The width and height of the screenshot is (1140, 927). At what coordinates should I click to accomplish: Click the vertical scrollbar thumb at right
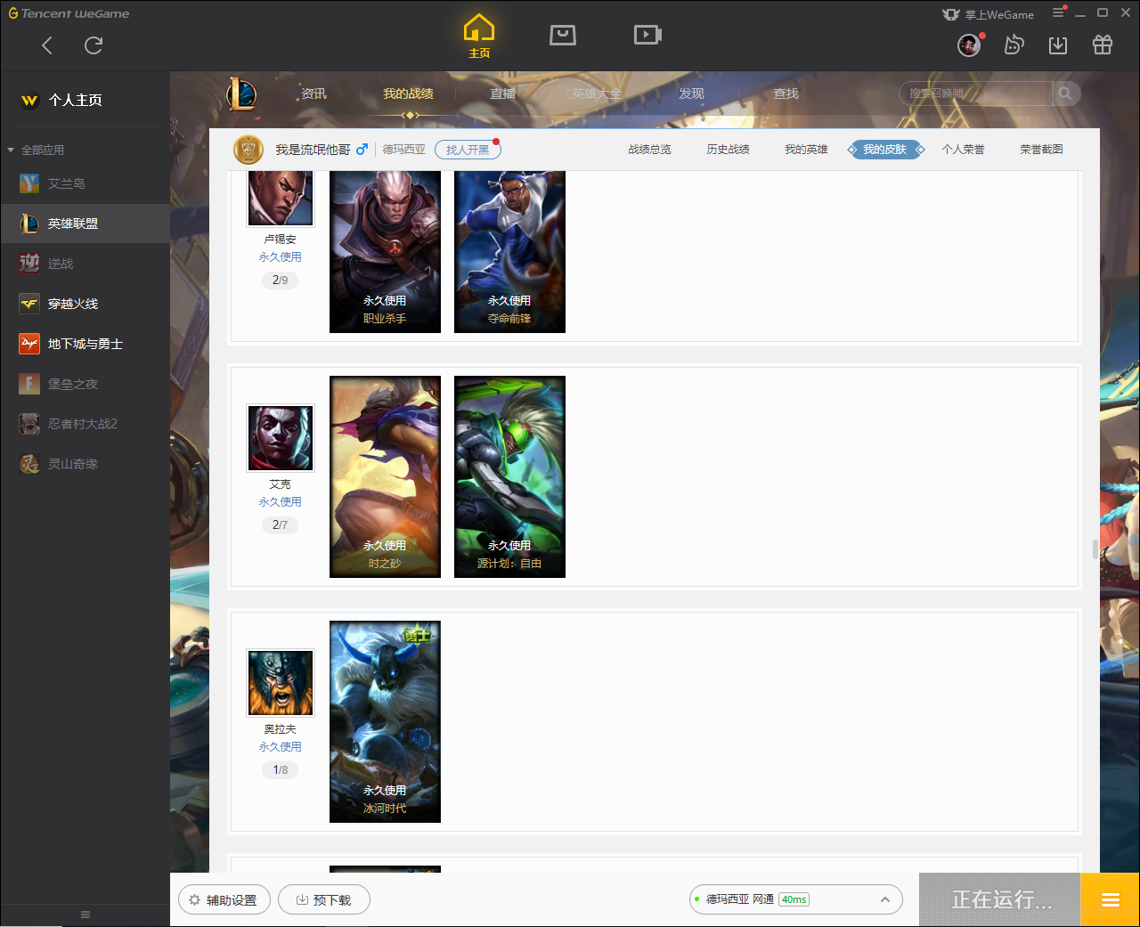pyautogui.click(x=1095, y=549)
